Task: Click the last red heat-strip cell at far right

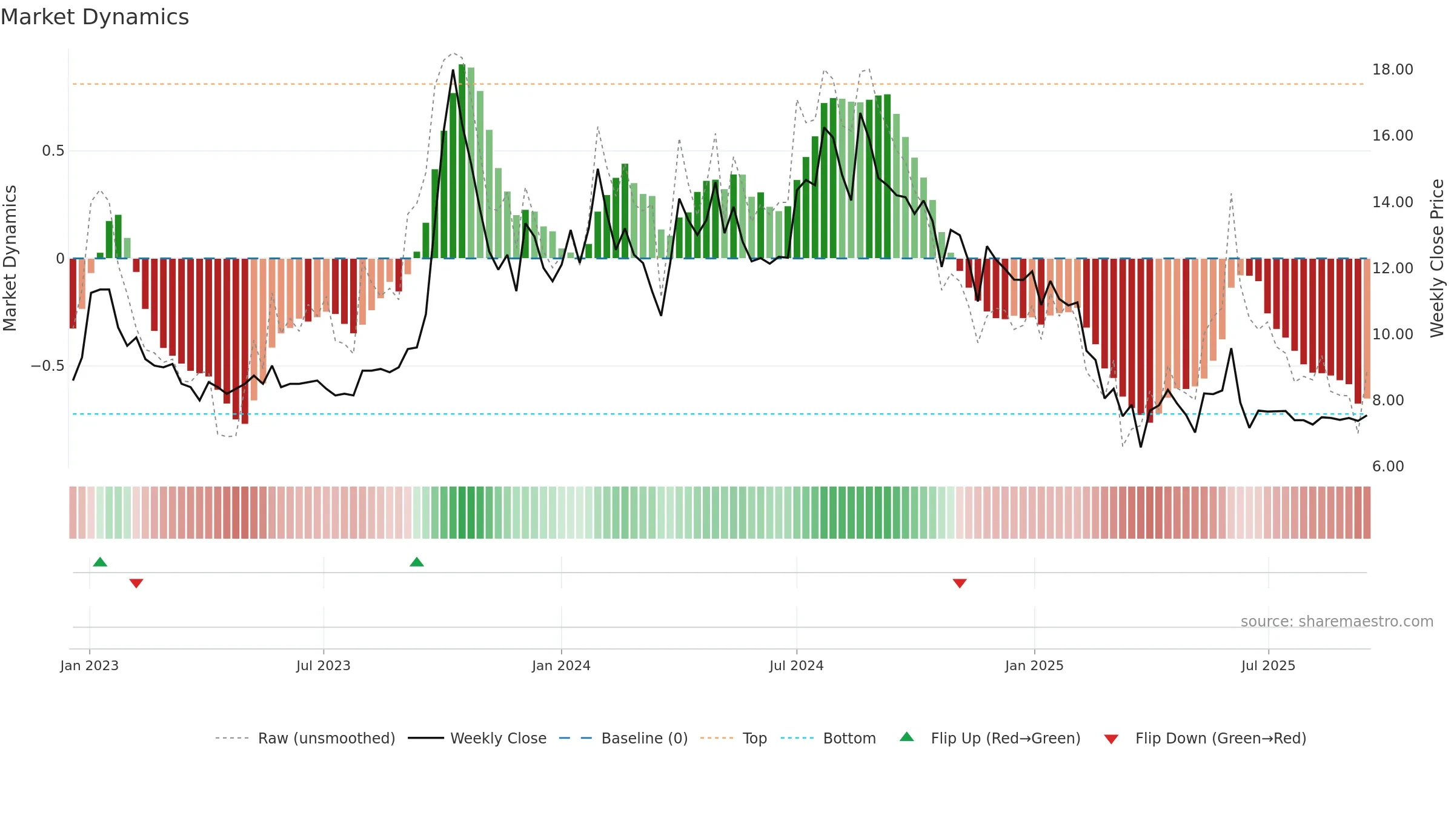Action: tap(1367, 513)
